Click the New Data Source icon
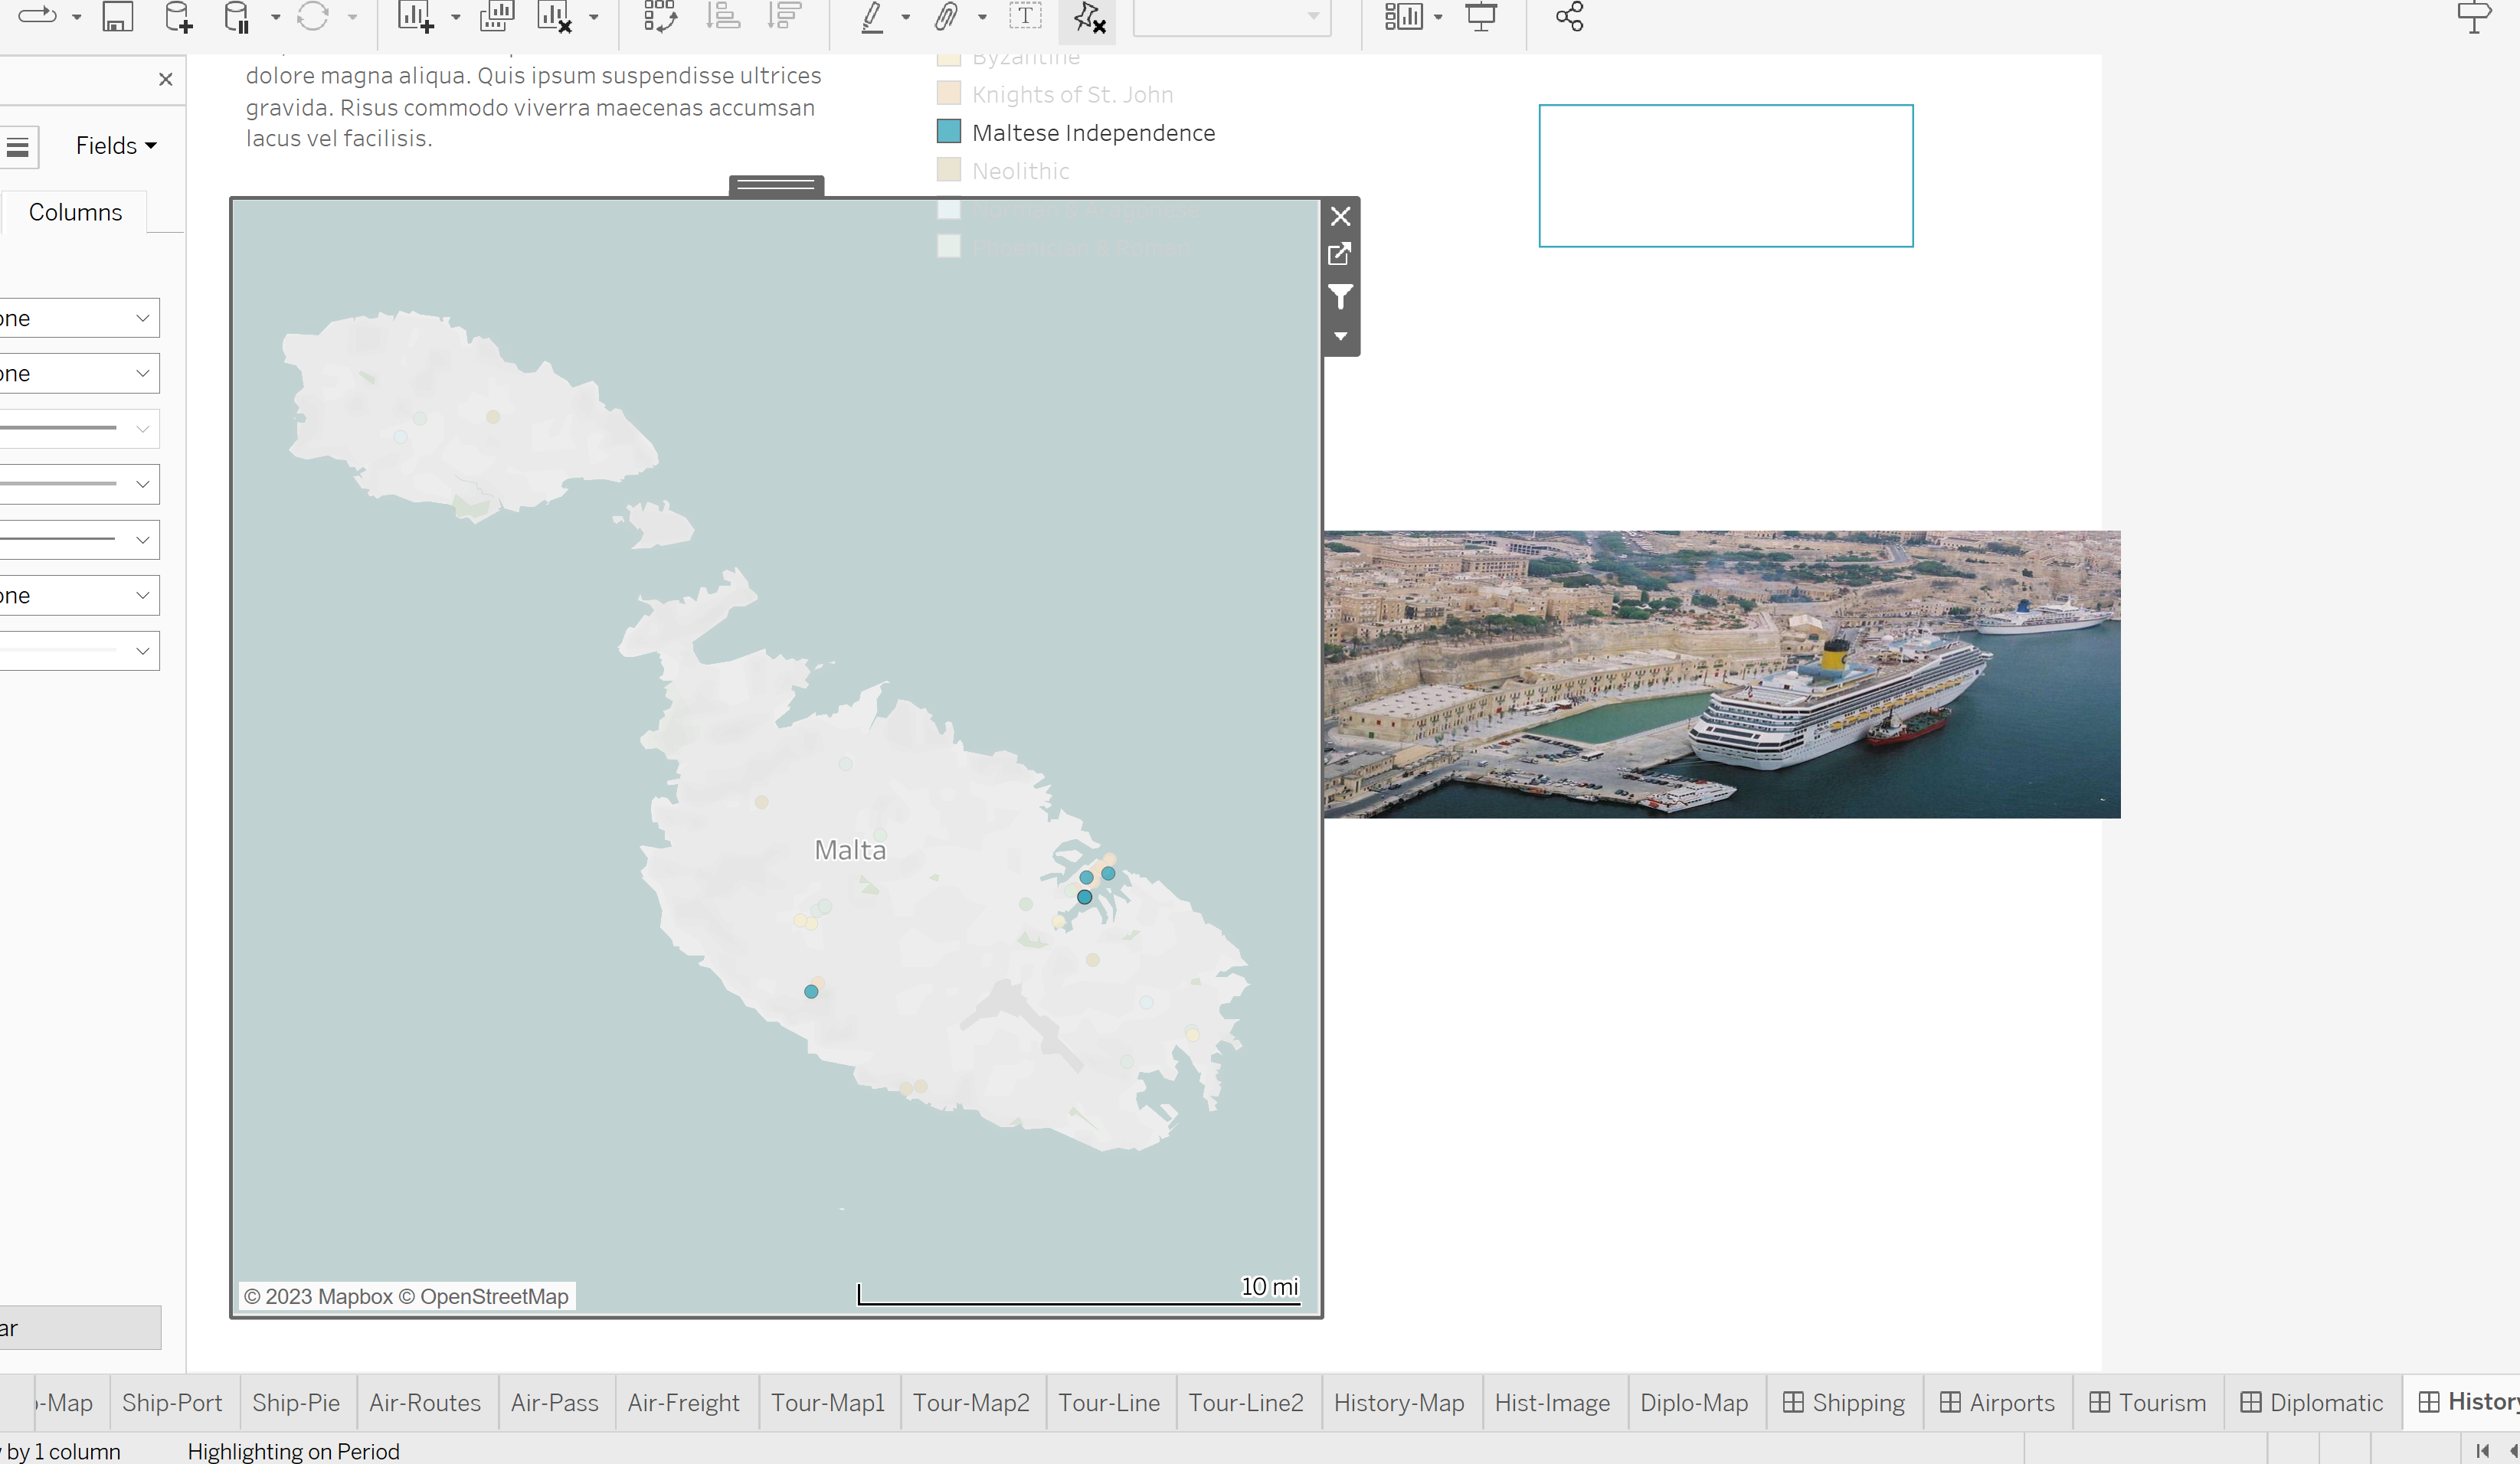Viewport: 2520px width, 1464px height. pos(178,17)
